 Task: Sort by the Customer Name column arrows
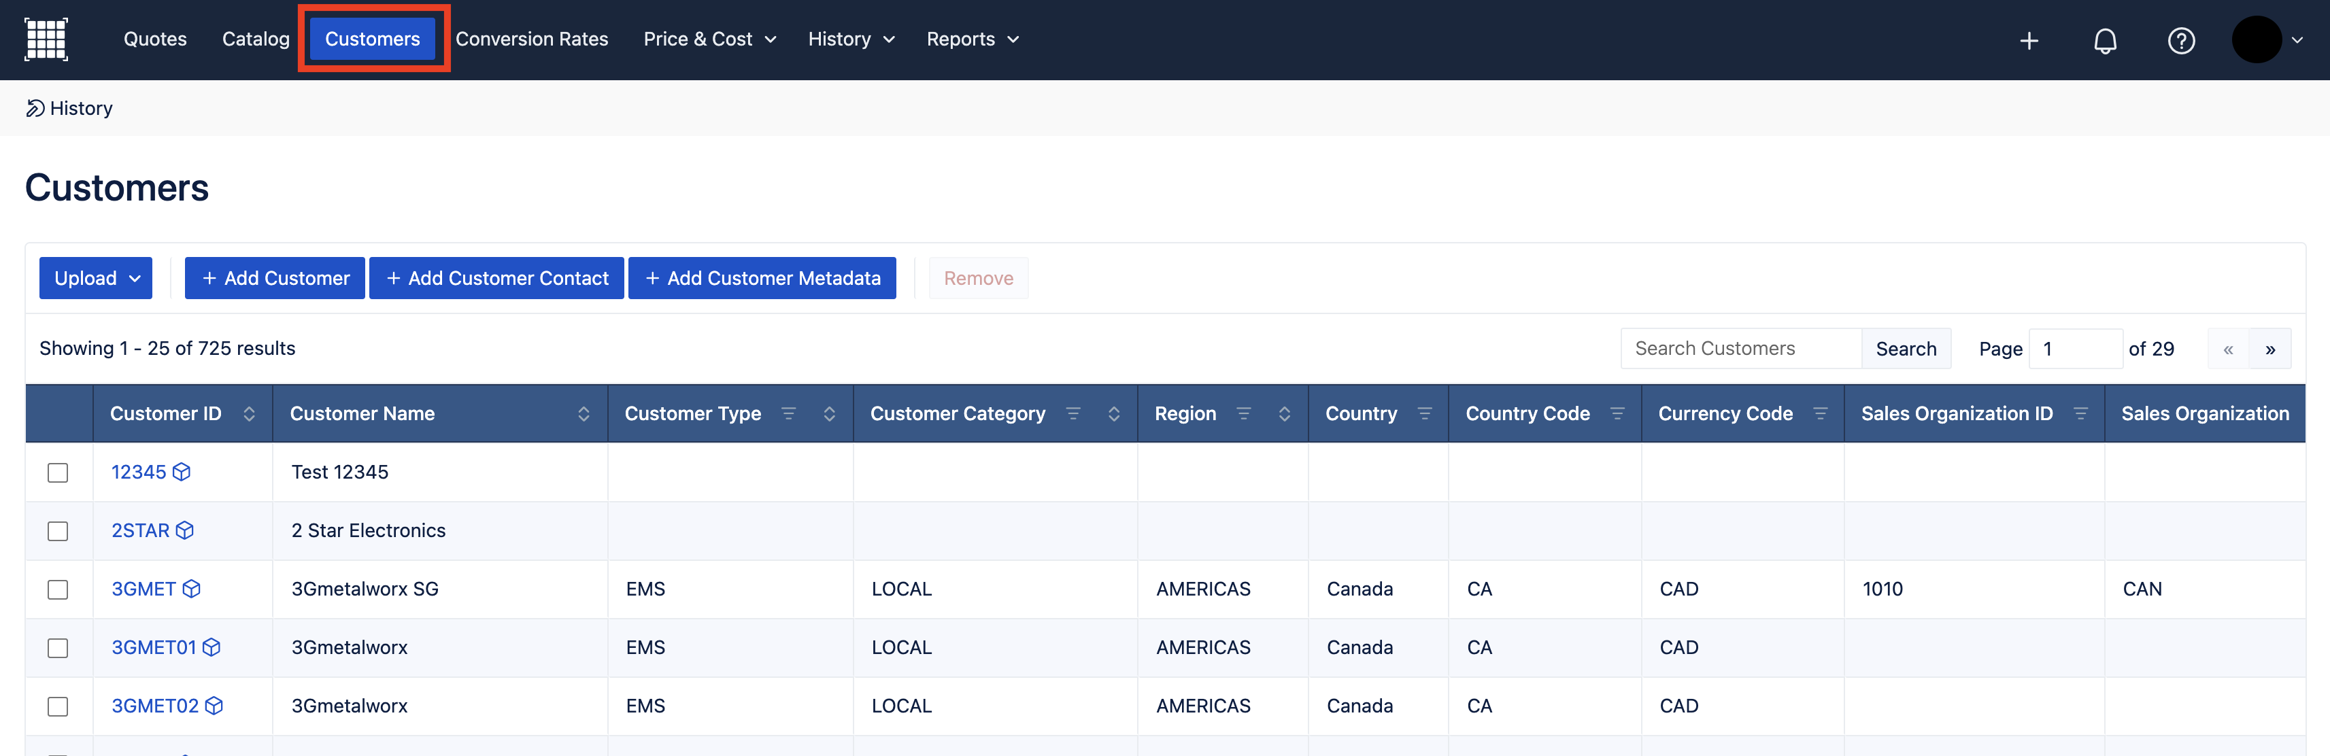pos(584,413)
